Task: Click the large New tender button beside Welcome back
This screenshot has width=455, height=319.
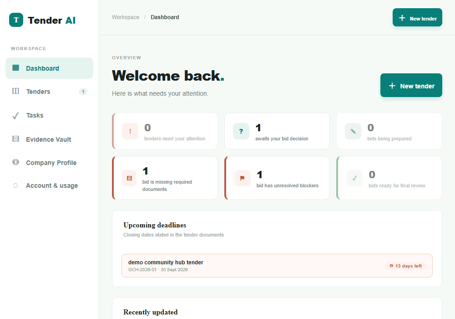Action: pos(411,85)
